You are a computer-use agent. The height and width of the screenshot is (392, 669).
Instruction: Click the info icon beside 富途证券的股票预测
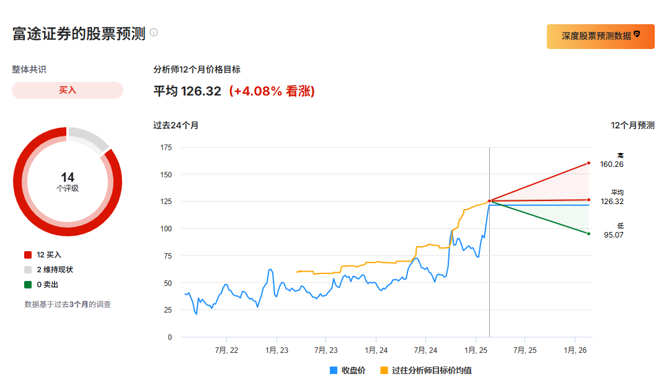click(154, 32)
